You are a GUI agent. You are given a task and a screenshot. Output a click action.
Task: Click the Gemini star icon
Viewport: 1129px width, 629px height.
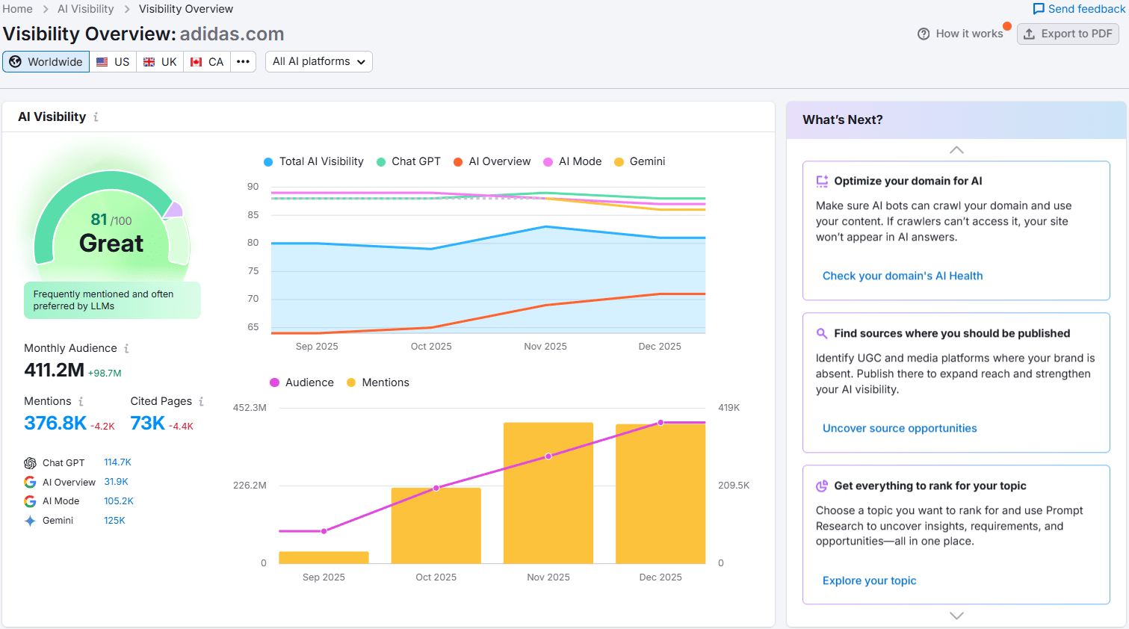coord(31,520)
